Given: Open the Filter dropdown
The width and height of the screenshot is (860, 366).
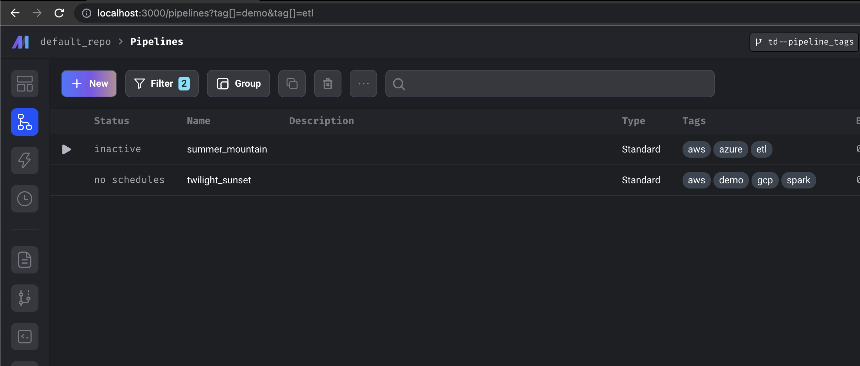Looking at the screenshot, I should point(162,84).
